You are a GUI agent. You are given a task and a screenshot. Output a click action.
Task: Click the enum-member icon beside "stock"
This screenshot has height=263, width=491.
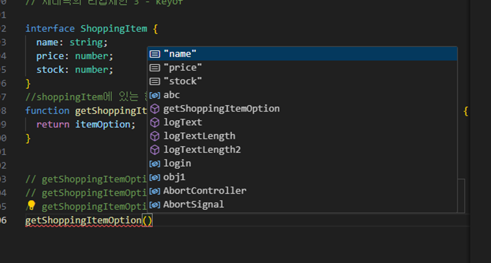coord(155,81)
